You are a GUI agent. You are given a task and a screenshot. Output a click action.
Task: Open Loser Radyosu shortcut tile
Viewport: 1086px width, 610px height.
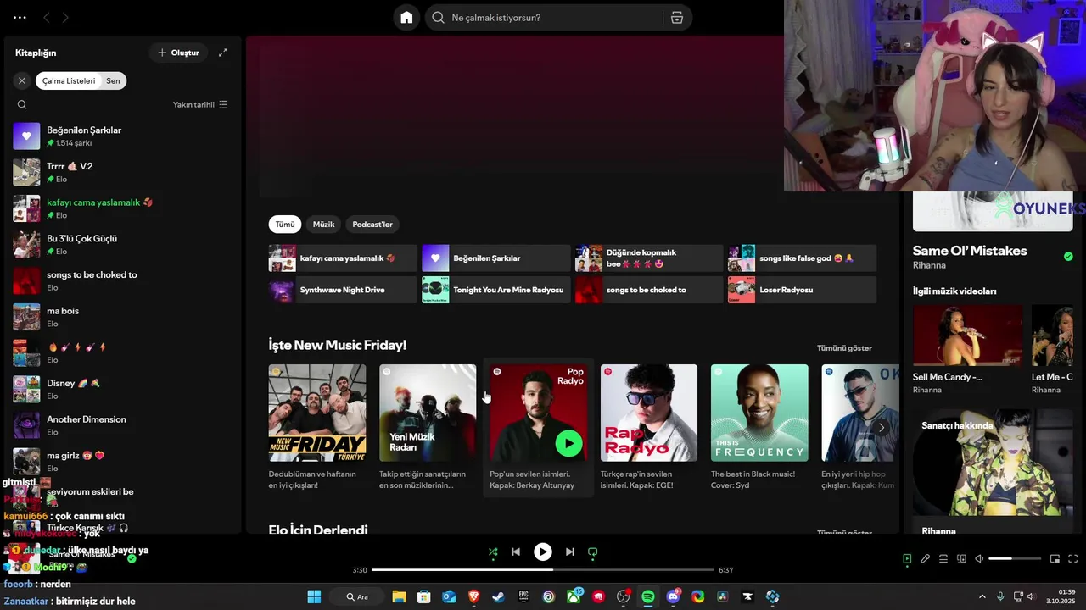click(802, 290)
